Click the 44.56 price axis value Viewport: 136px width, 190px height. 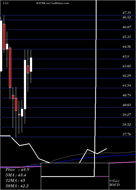coord(127,47)
